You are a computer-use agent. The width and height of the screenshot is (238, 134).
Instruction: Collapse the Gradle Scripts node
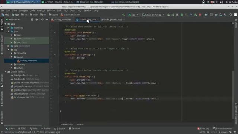pyautogui.click(x=5, y=71)
